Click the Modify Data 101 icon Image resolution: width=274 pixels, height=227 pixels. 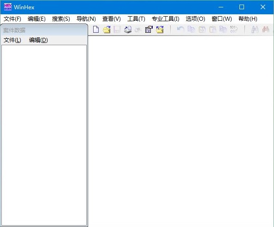click(x=233, y=30)
